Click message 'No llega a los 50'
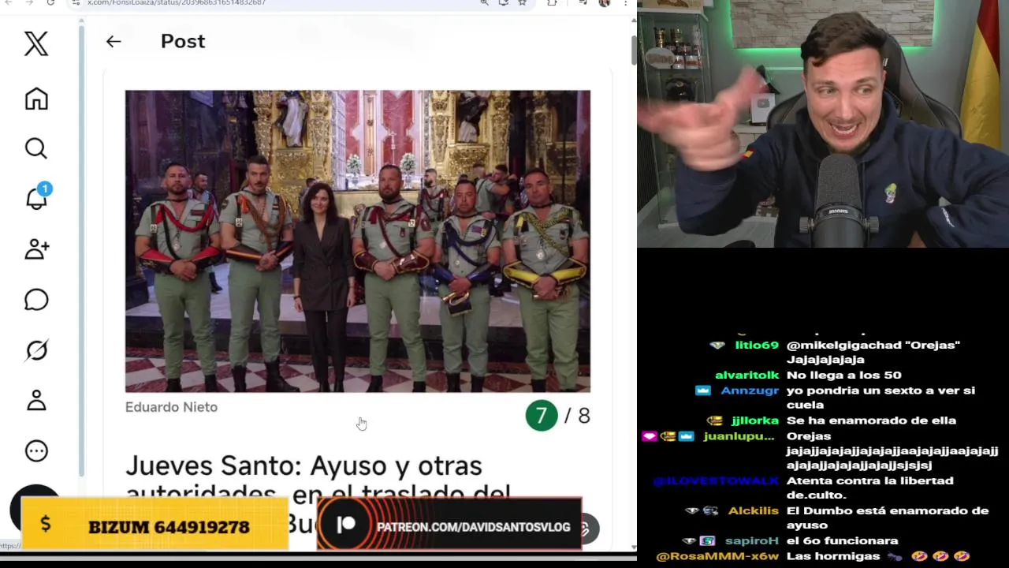Screen dimensions: 1009x568 tap(843, 375)
